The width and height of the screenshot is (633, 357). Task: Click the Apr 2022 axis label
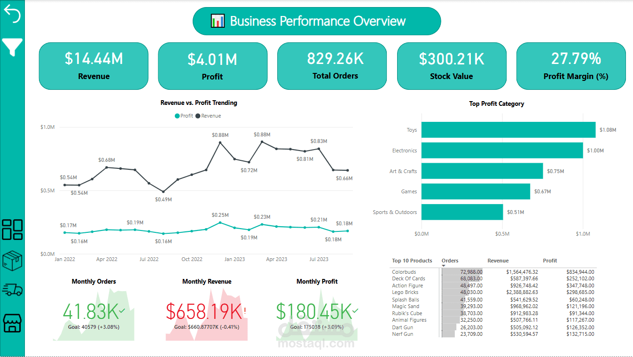[107, 259]
